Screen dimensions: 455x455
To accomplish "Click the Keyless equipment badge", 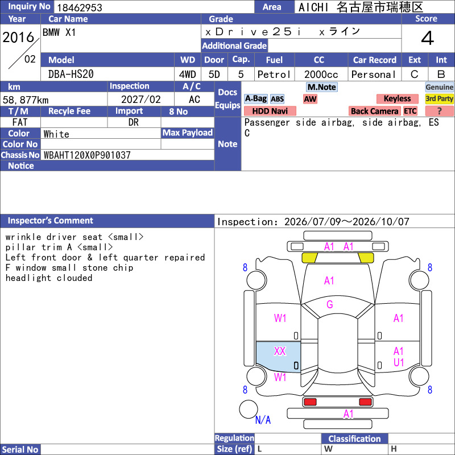I will [x=397, y=98].
